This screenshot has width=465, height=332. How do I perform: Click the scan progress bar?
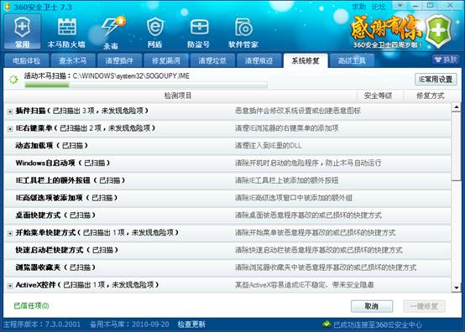tap(146, 86)
